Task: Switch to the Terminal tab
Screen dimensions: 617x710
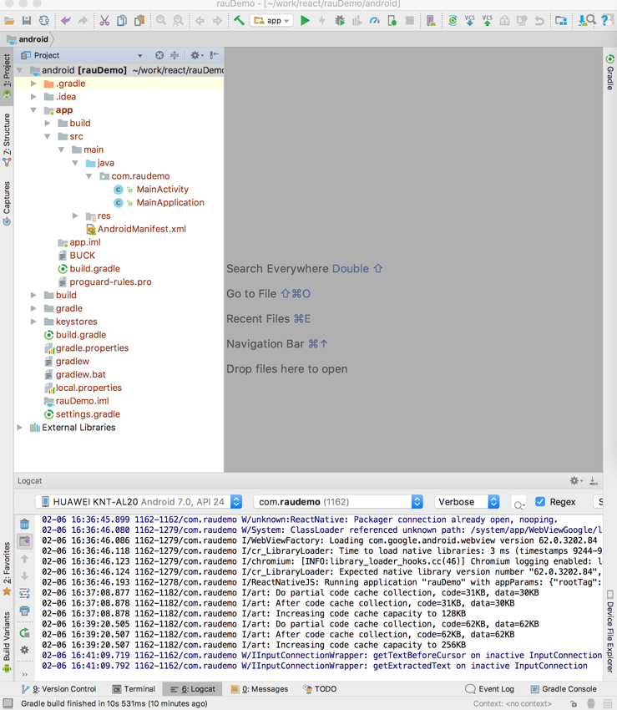Action: tap(134, 689)
